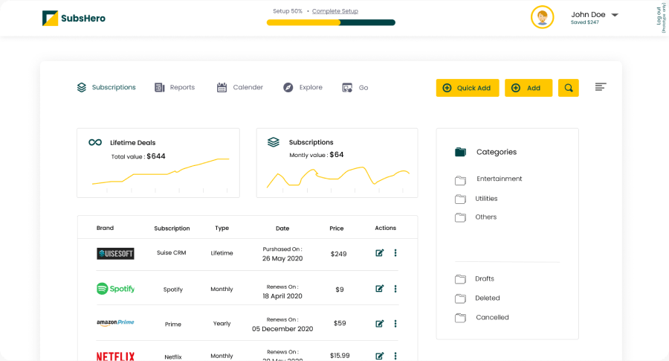Image resolution: width=669 pixels, height=361 pixels.
Task: Select the Others category
Action: coord(486,217)
